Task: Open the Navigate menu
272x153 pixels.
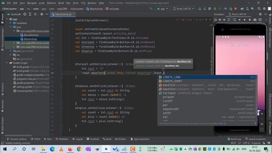Action: point(32,3)
